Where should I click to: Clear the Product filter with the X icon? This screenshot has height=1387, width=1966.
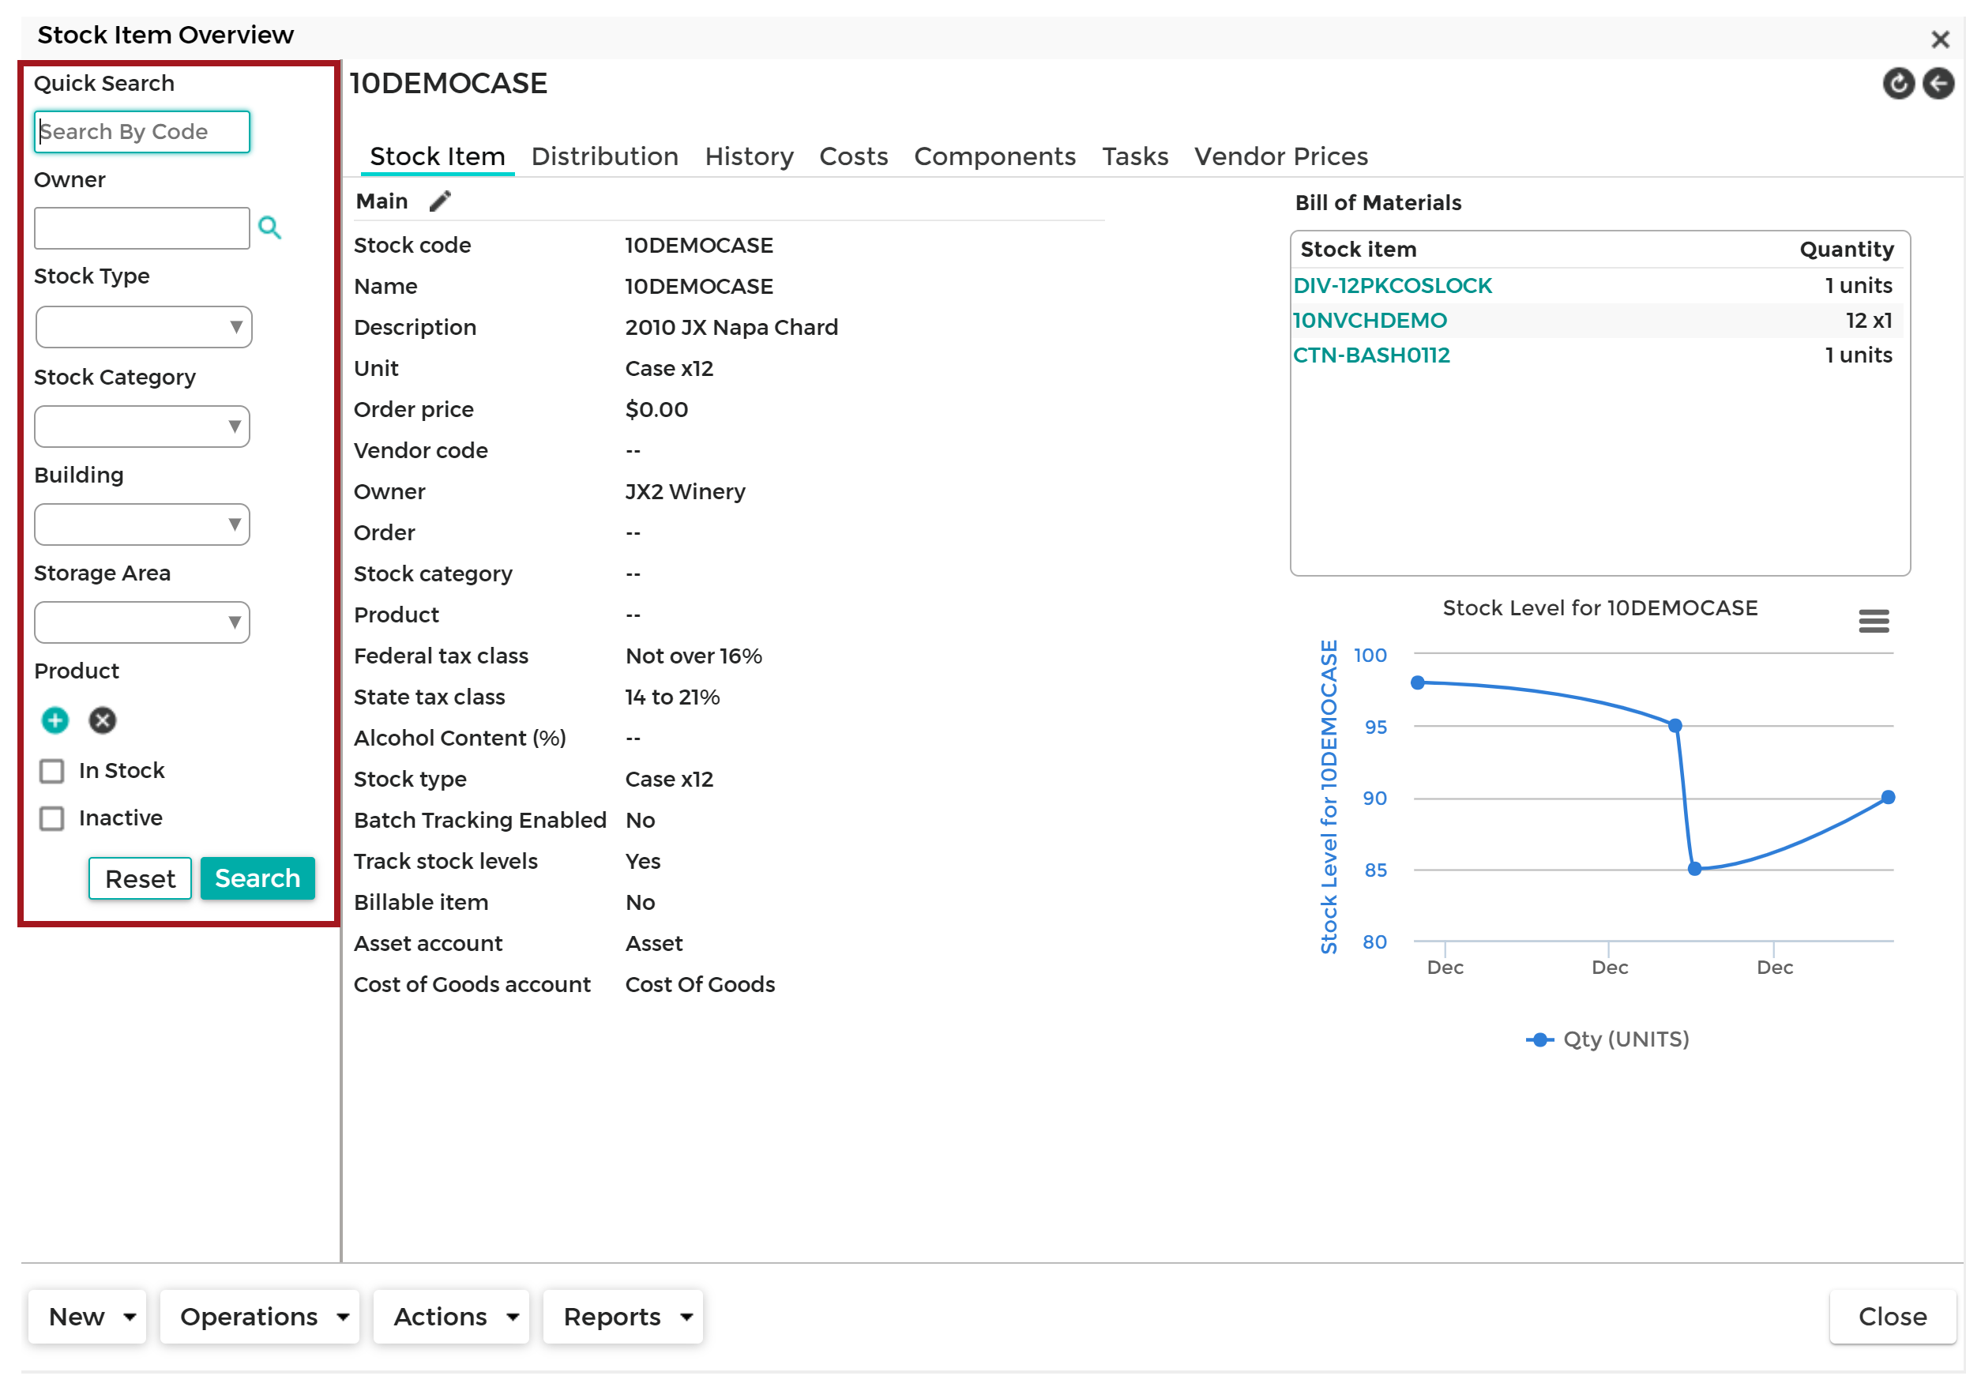point(102,720)
